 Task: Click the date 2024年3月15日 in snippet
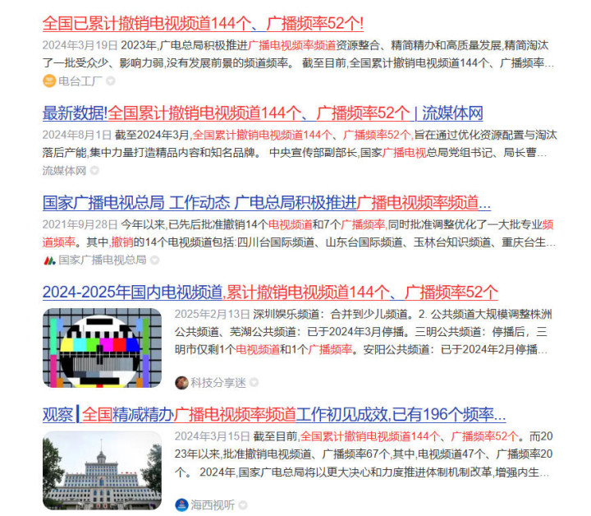(213, 436)
